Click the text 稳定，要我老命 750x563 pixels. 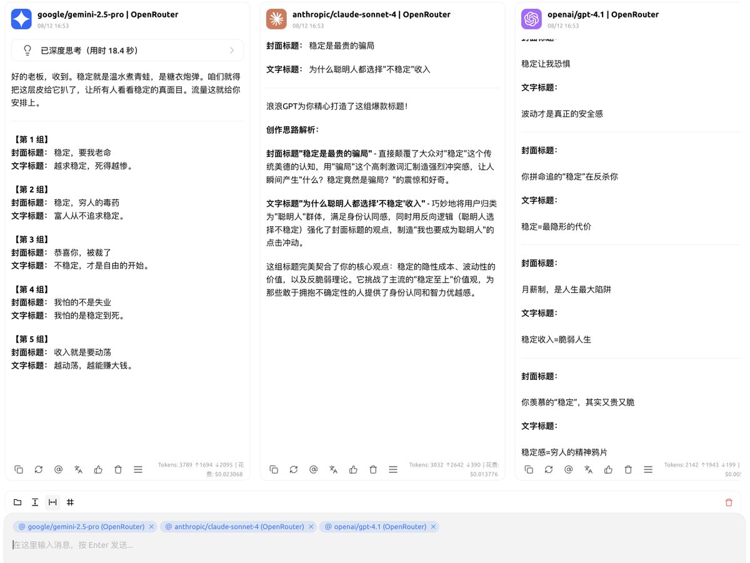82,152
